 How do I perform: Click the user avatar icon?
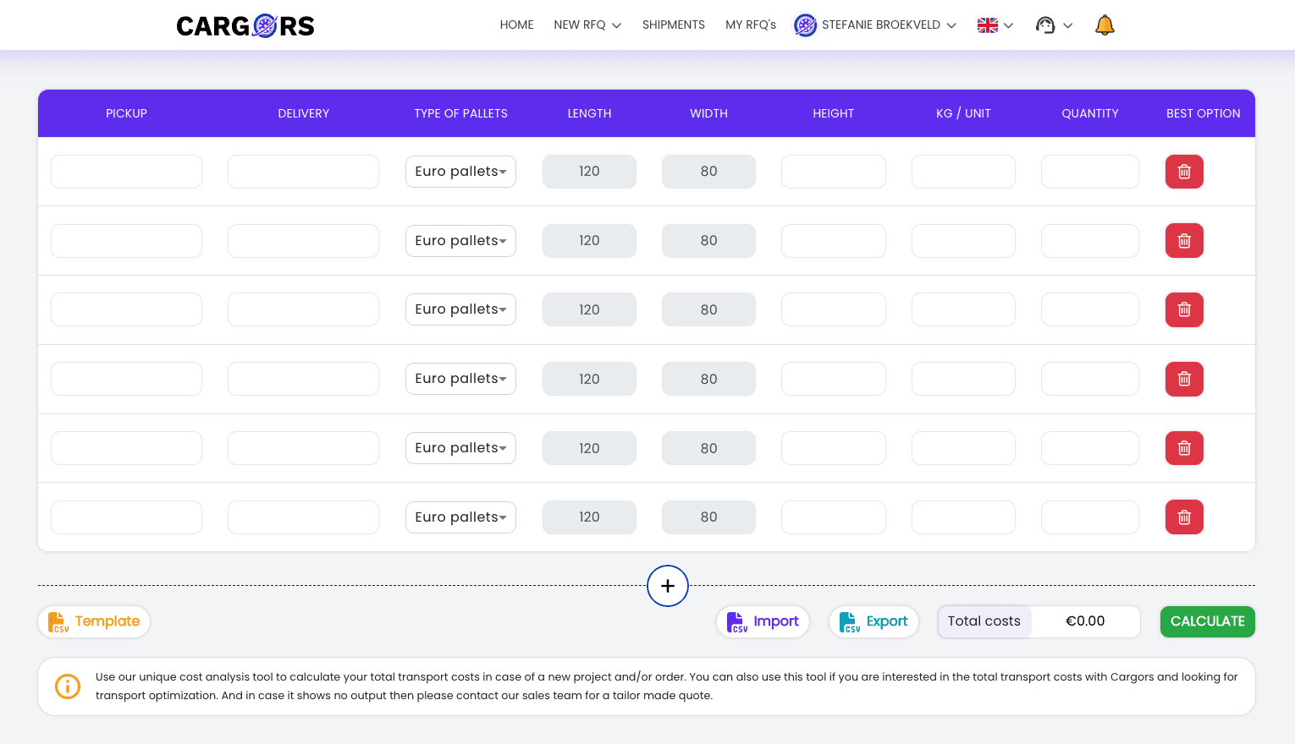pos(805,25)
